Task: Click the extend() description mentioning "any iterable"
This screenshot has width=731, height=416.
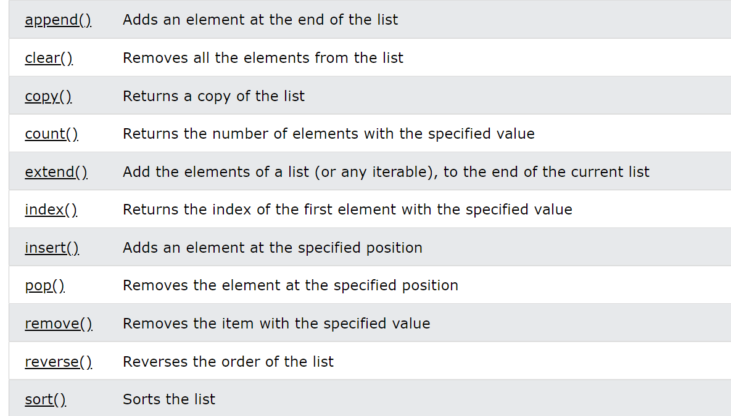Action: [x=386, y=172]
